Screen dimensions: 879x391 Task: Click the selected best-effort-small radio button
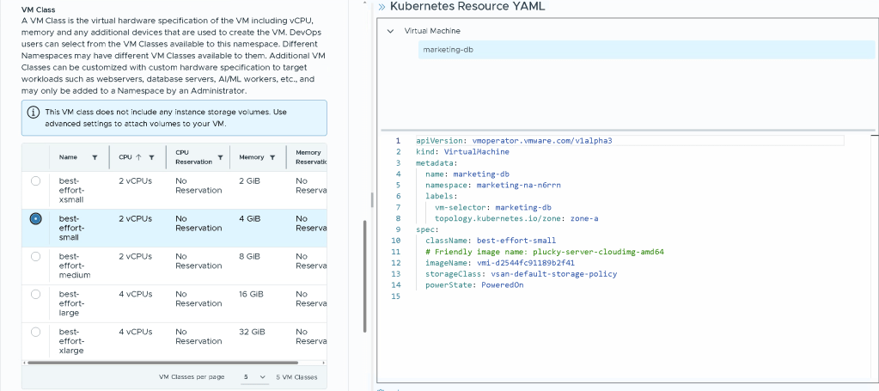(35, 218)
